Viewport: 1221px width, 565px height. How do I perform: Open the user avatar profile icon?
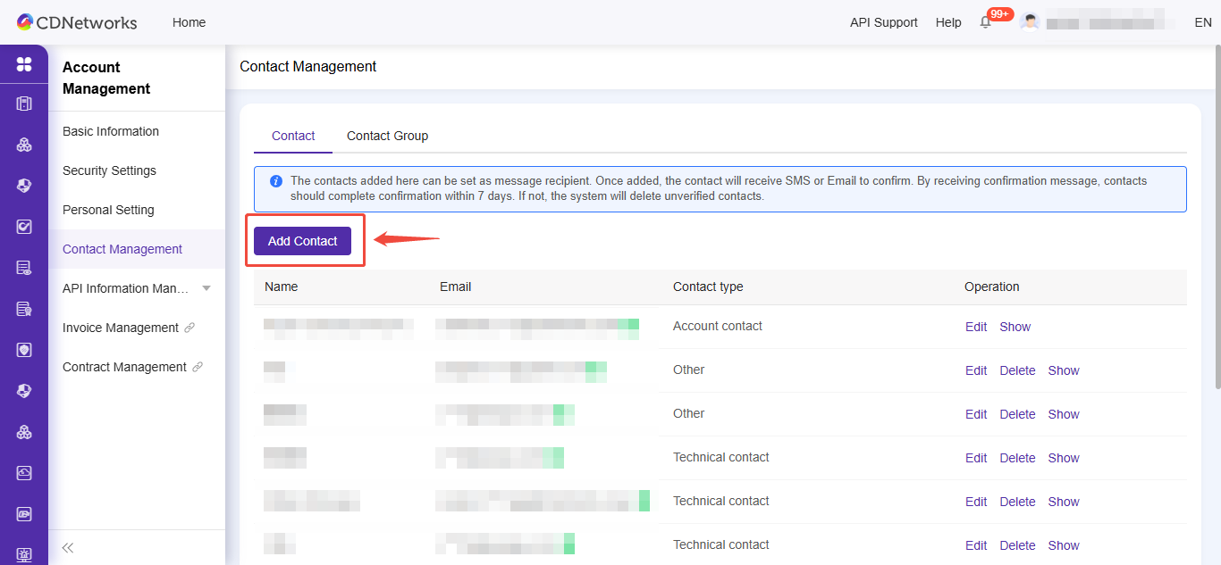tap(1030, 22)
